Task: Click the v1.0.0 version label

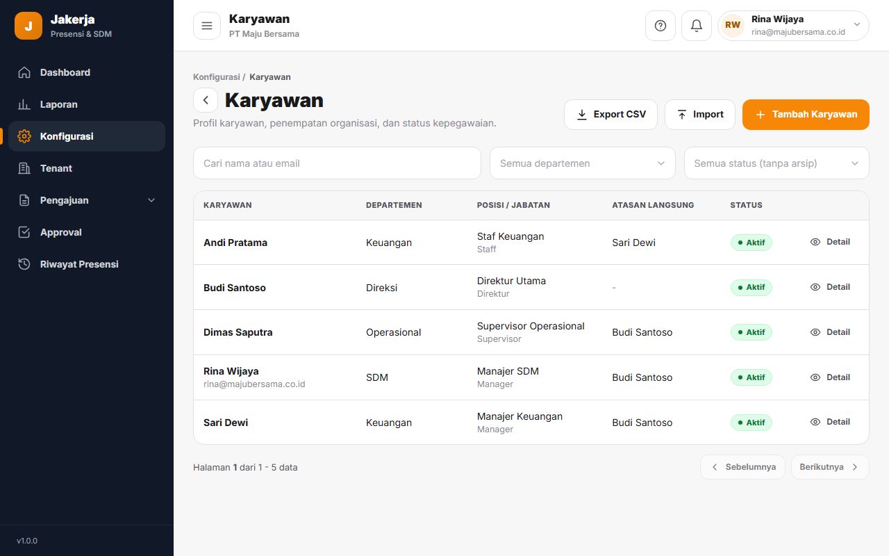Action: click(x=27, y=541)
